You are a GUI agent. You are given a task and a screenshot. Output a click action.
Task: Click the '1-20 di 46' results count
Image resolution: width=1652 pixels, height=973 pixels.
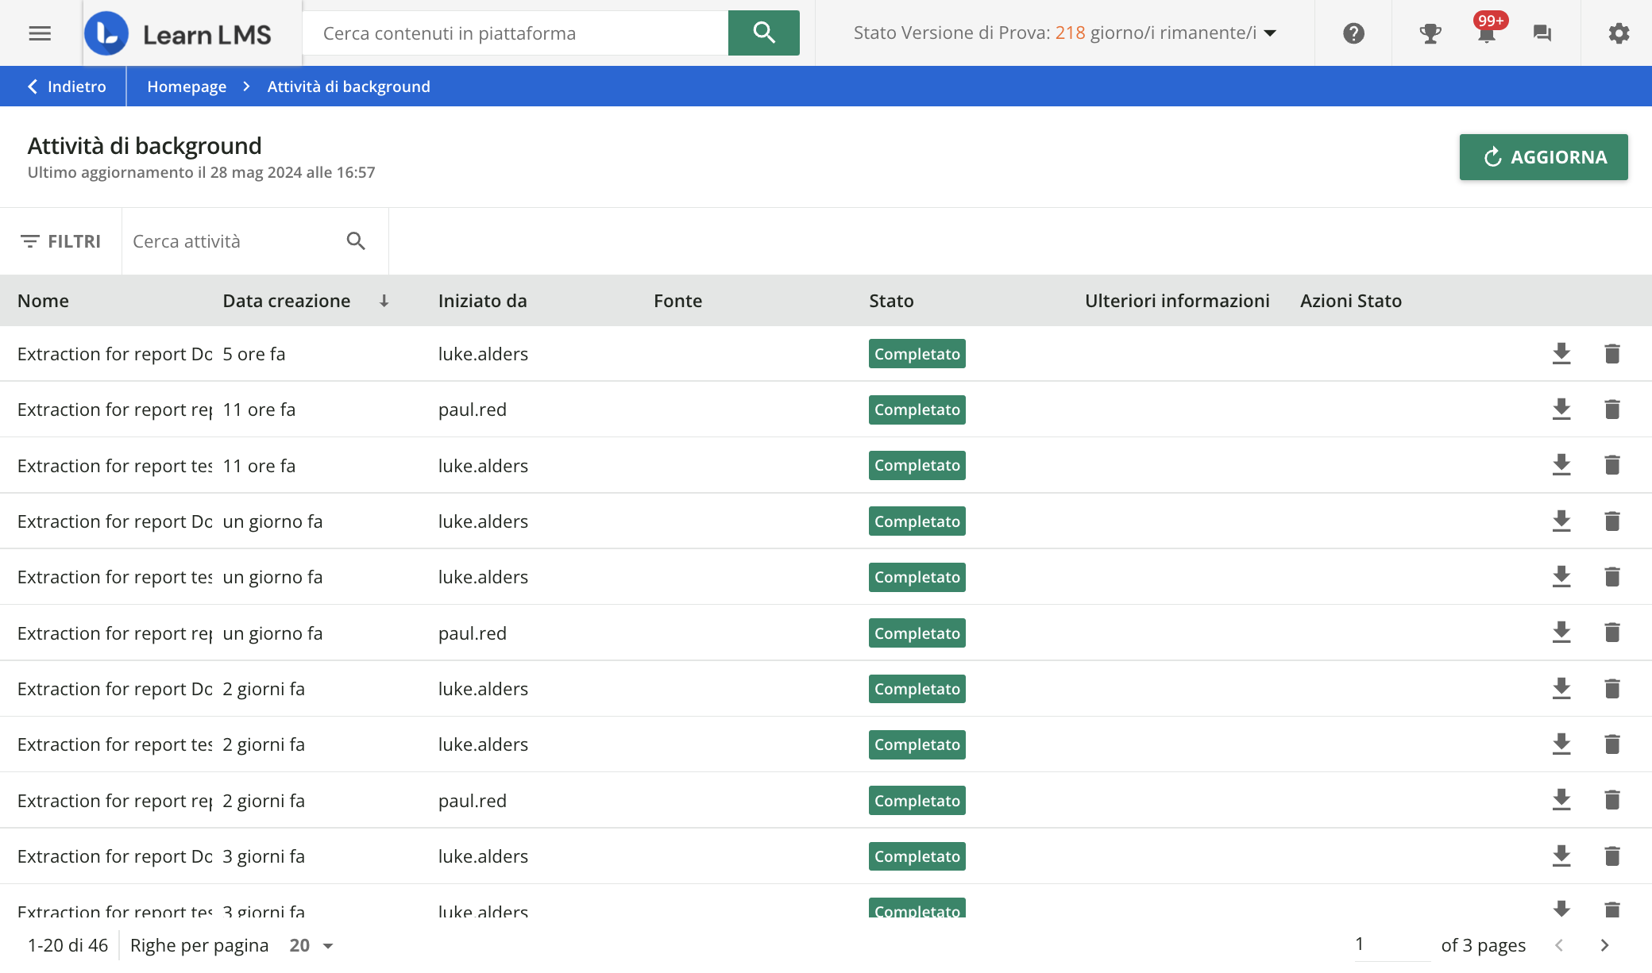[x=68, y=945]
